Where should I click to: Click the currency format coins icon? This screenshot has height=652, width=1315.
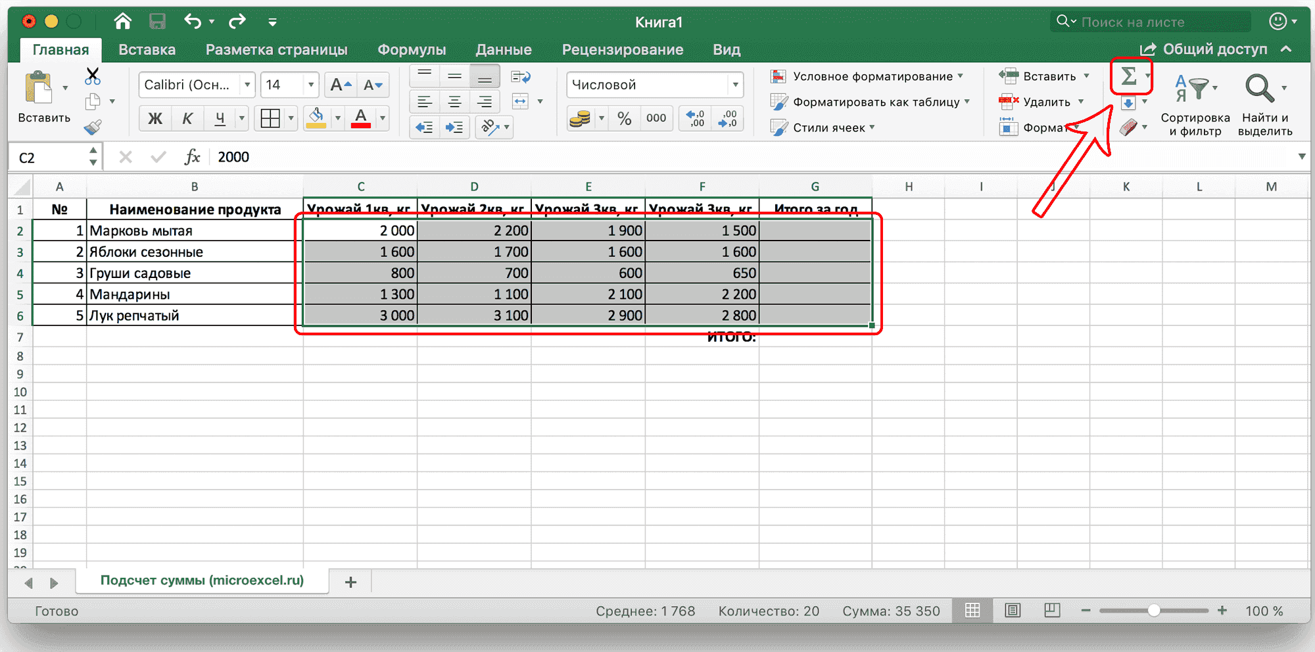tap(581, 118)
